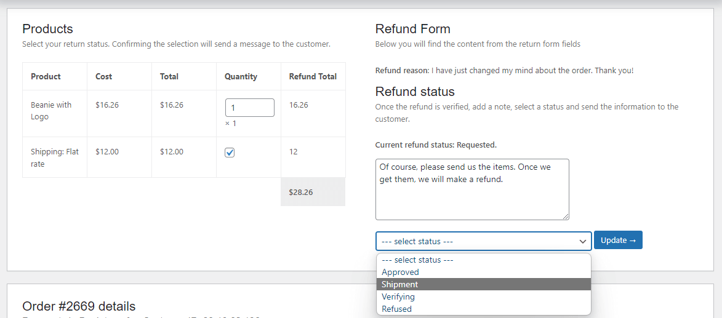This screenshot has width=722, height=318.
Task: Click the Beanie with Logo product name
Action: pos(51,111)
